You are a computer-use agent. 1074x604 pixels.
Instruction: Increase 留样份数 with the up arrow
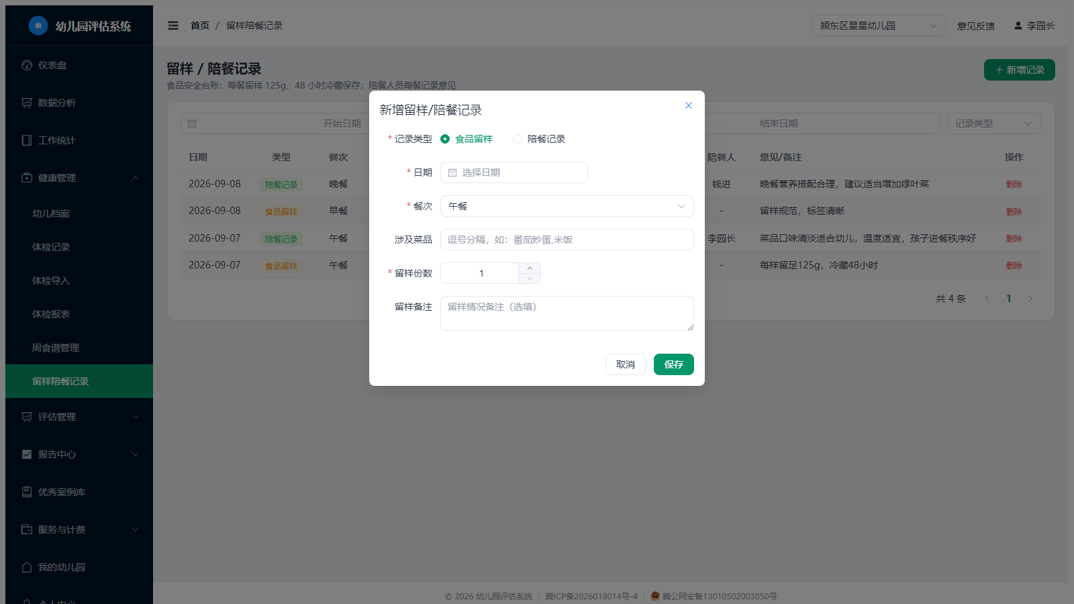point(530,268)
